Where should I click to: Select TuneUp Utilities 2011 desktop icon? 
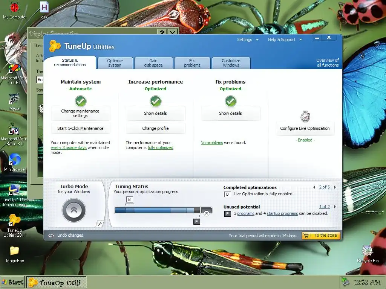(15, 226)
